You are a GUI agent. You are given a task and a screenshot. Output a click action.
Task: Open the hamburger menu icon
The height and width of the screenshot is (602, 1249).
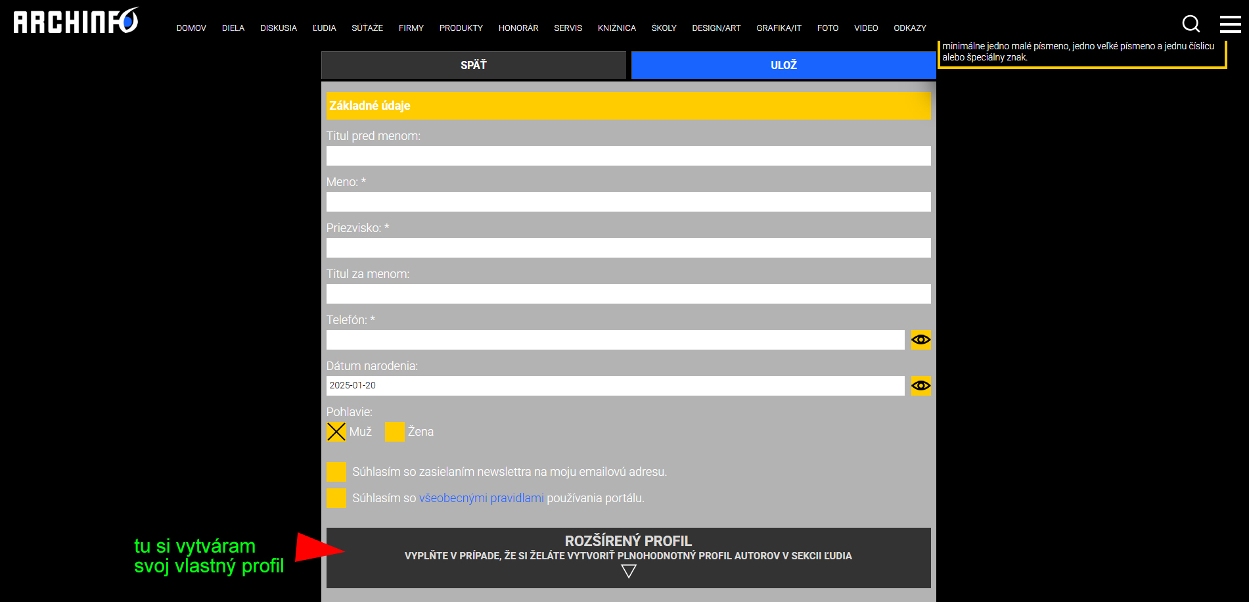[1230, 24]
